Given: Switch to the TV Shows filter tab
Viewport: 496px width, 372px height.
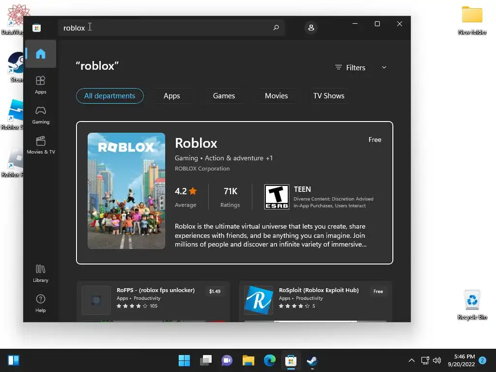Looking at the screenshot, I should point(329,96).
